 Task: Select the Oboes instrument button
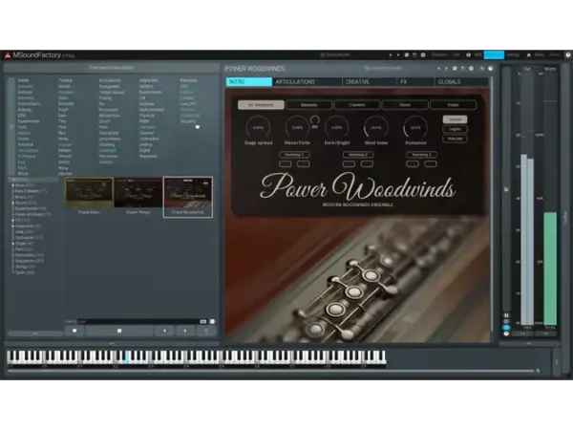[x=405, y=105]
